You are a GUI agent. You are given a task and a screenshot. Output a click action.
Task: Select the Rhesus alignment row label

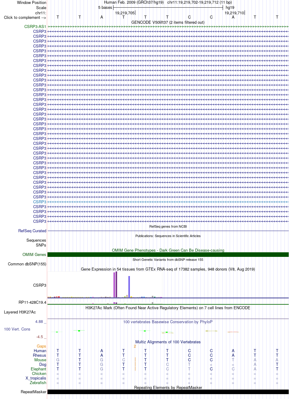coord(40,355)
